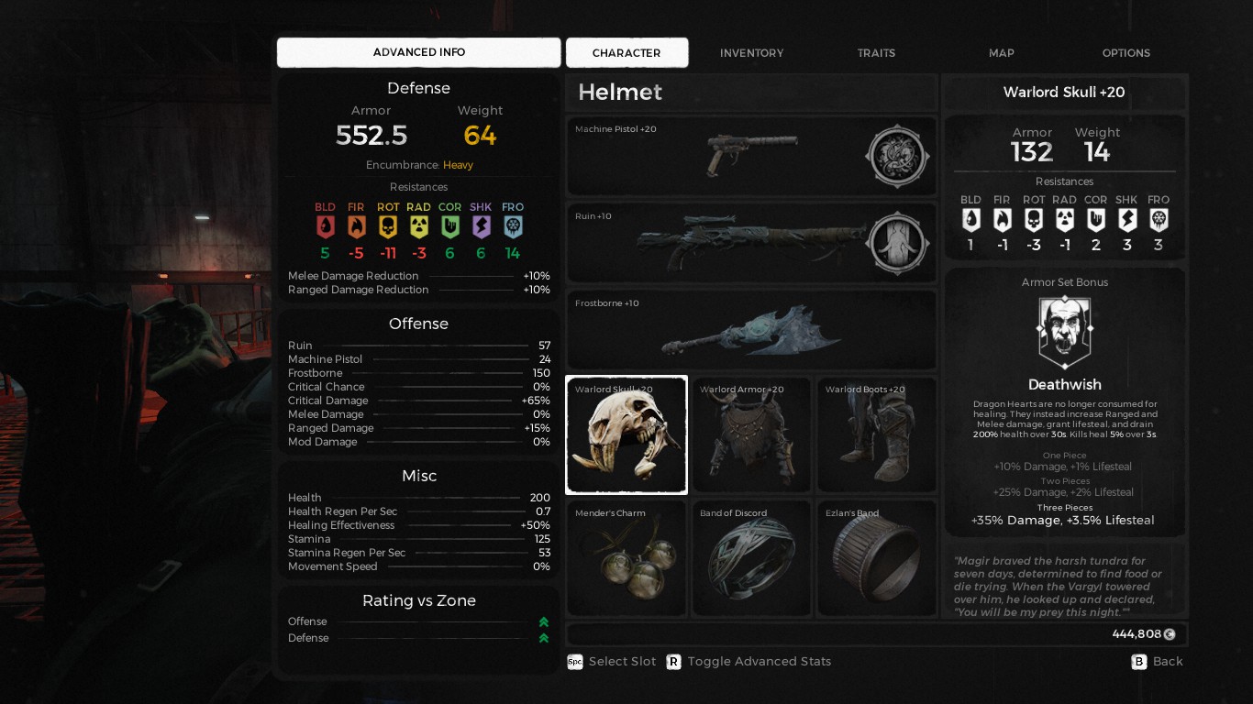Click the Stamina Regen Per Sec row
Viewport: 1253px width, 704px height.
point(419,553)
